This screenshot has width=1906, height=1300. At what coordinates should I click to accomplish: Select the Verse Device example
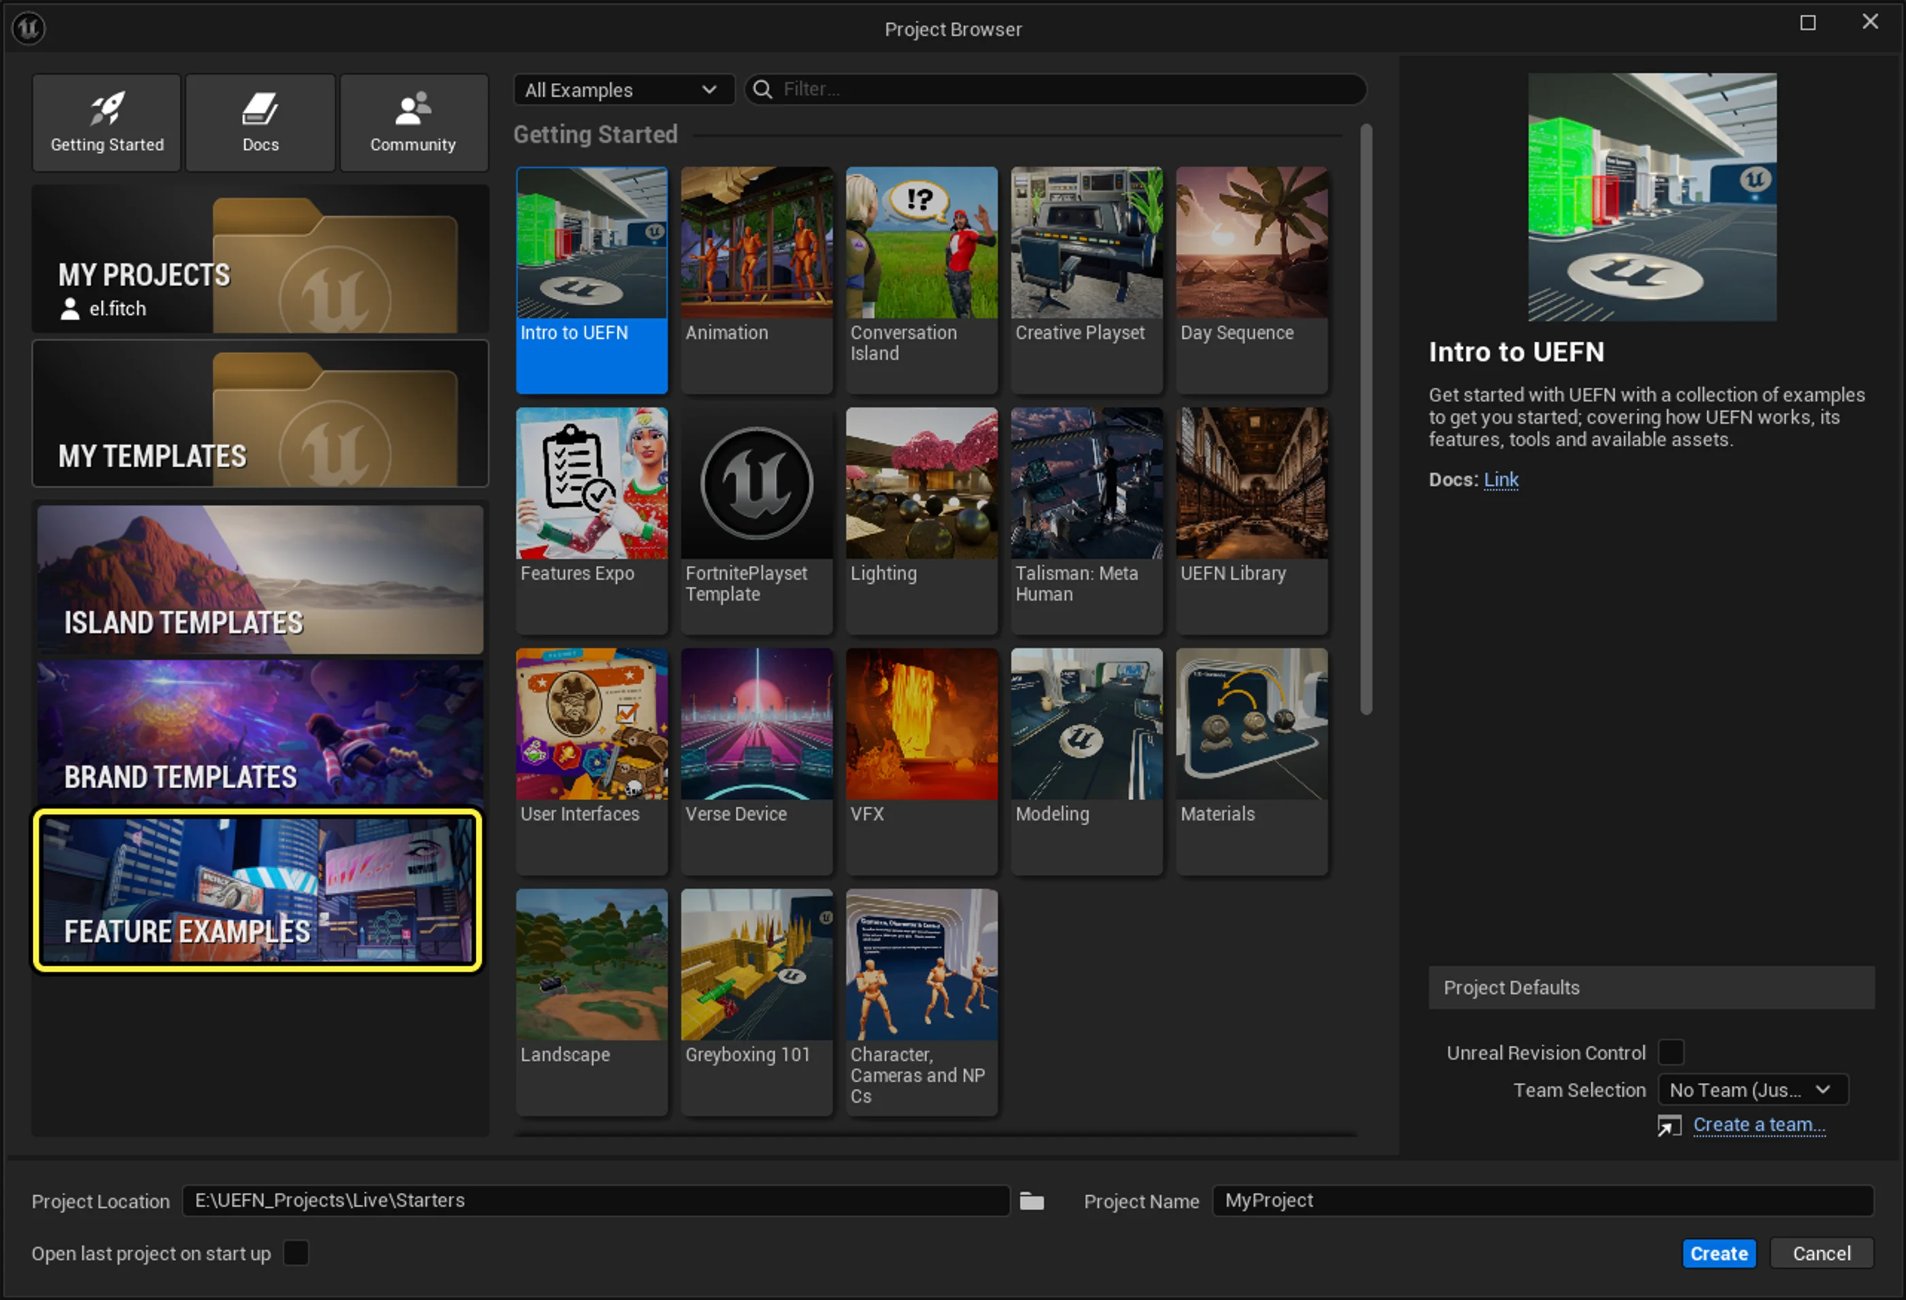756,761
